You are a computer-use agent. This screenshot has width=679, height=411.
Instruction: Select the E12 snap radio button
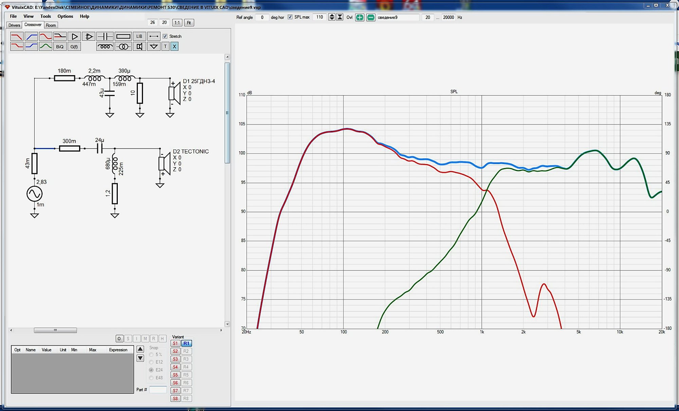click(151, 362)
